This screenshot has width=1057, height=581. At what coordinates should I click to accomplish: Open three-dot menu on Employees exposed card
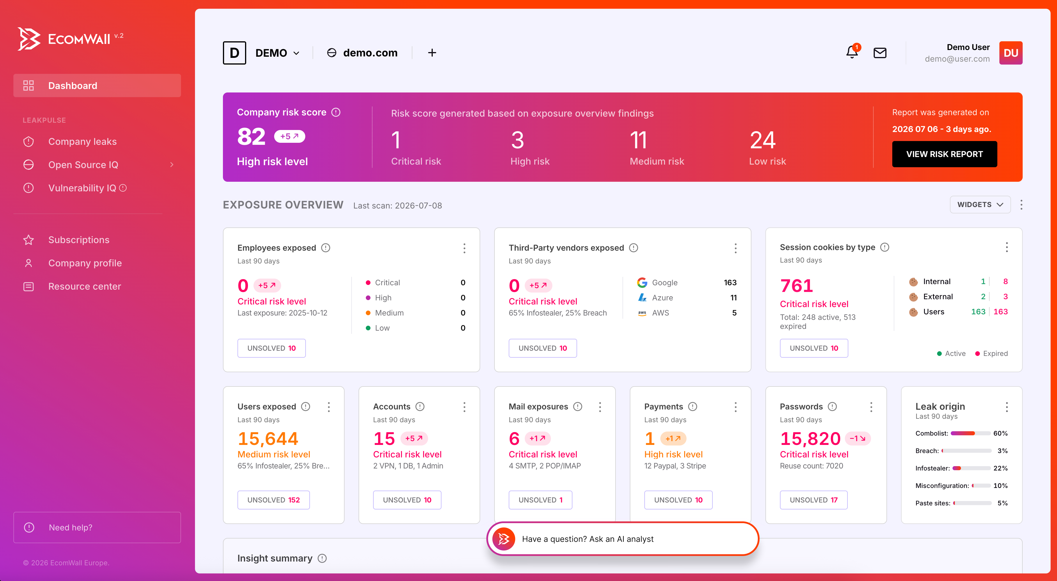point(464,248)
